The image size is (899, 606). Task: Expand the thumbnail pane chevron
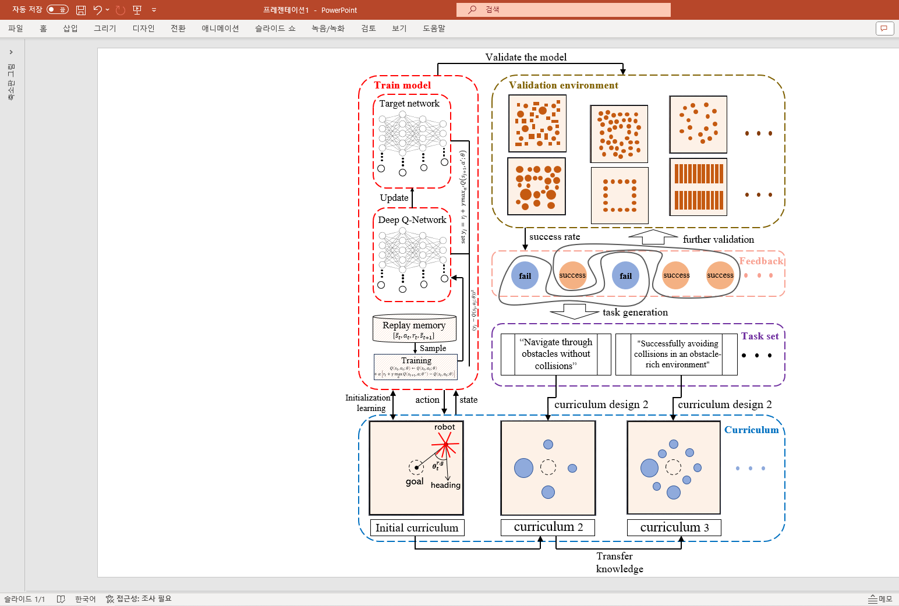(x=11, y=52)
